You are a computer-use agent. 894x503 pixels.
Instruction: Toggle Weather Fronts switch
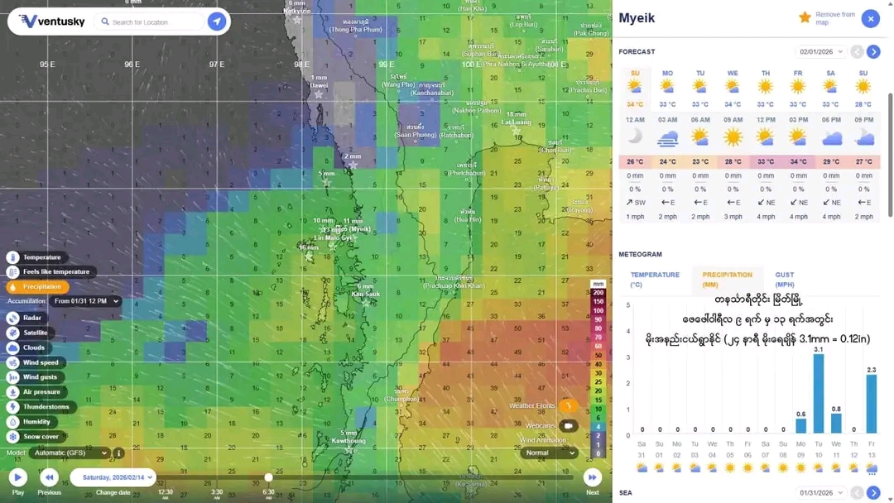tap(569, 405)
